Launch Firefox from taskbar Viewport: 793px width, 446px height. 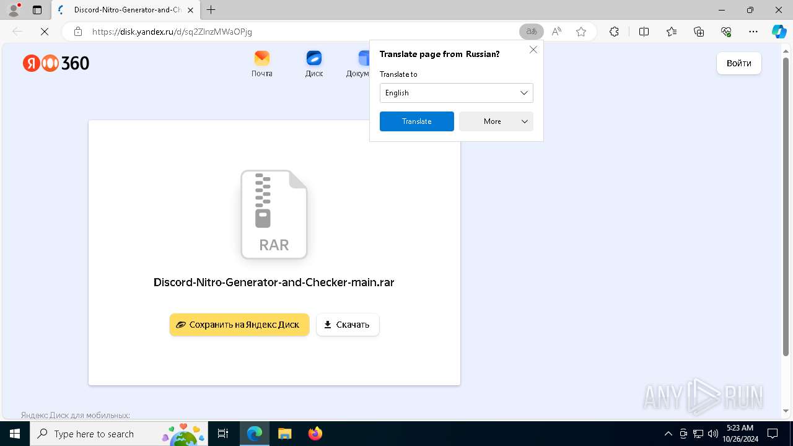(x=315, y=434)
